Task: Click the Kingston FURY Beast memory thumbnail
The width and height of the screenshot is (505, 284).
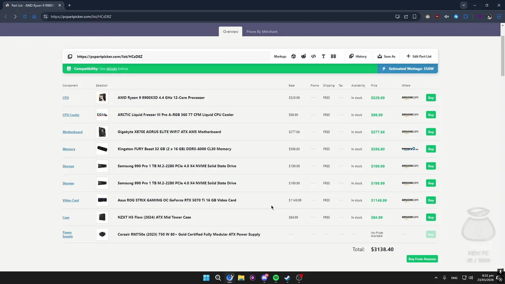Action: point(102,149)
